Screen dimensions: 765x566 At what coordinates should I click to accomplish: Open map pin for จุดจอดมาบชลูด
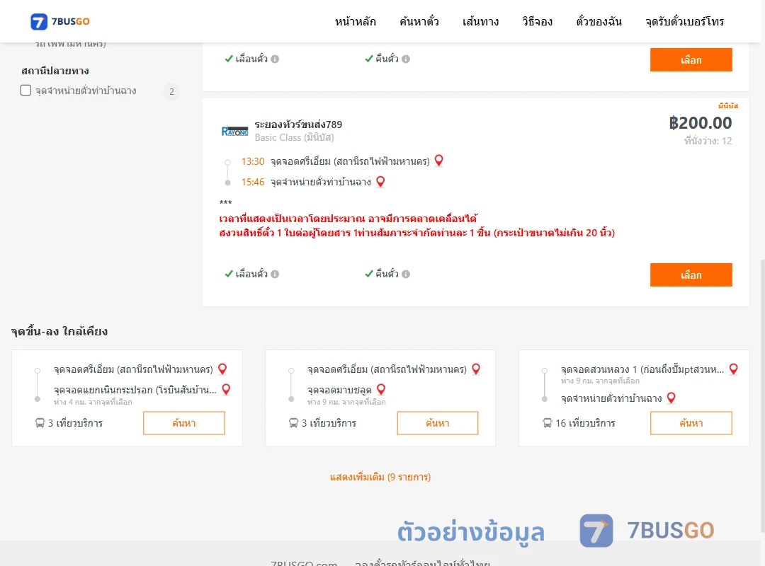click(x=381, y=390)
